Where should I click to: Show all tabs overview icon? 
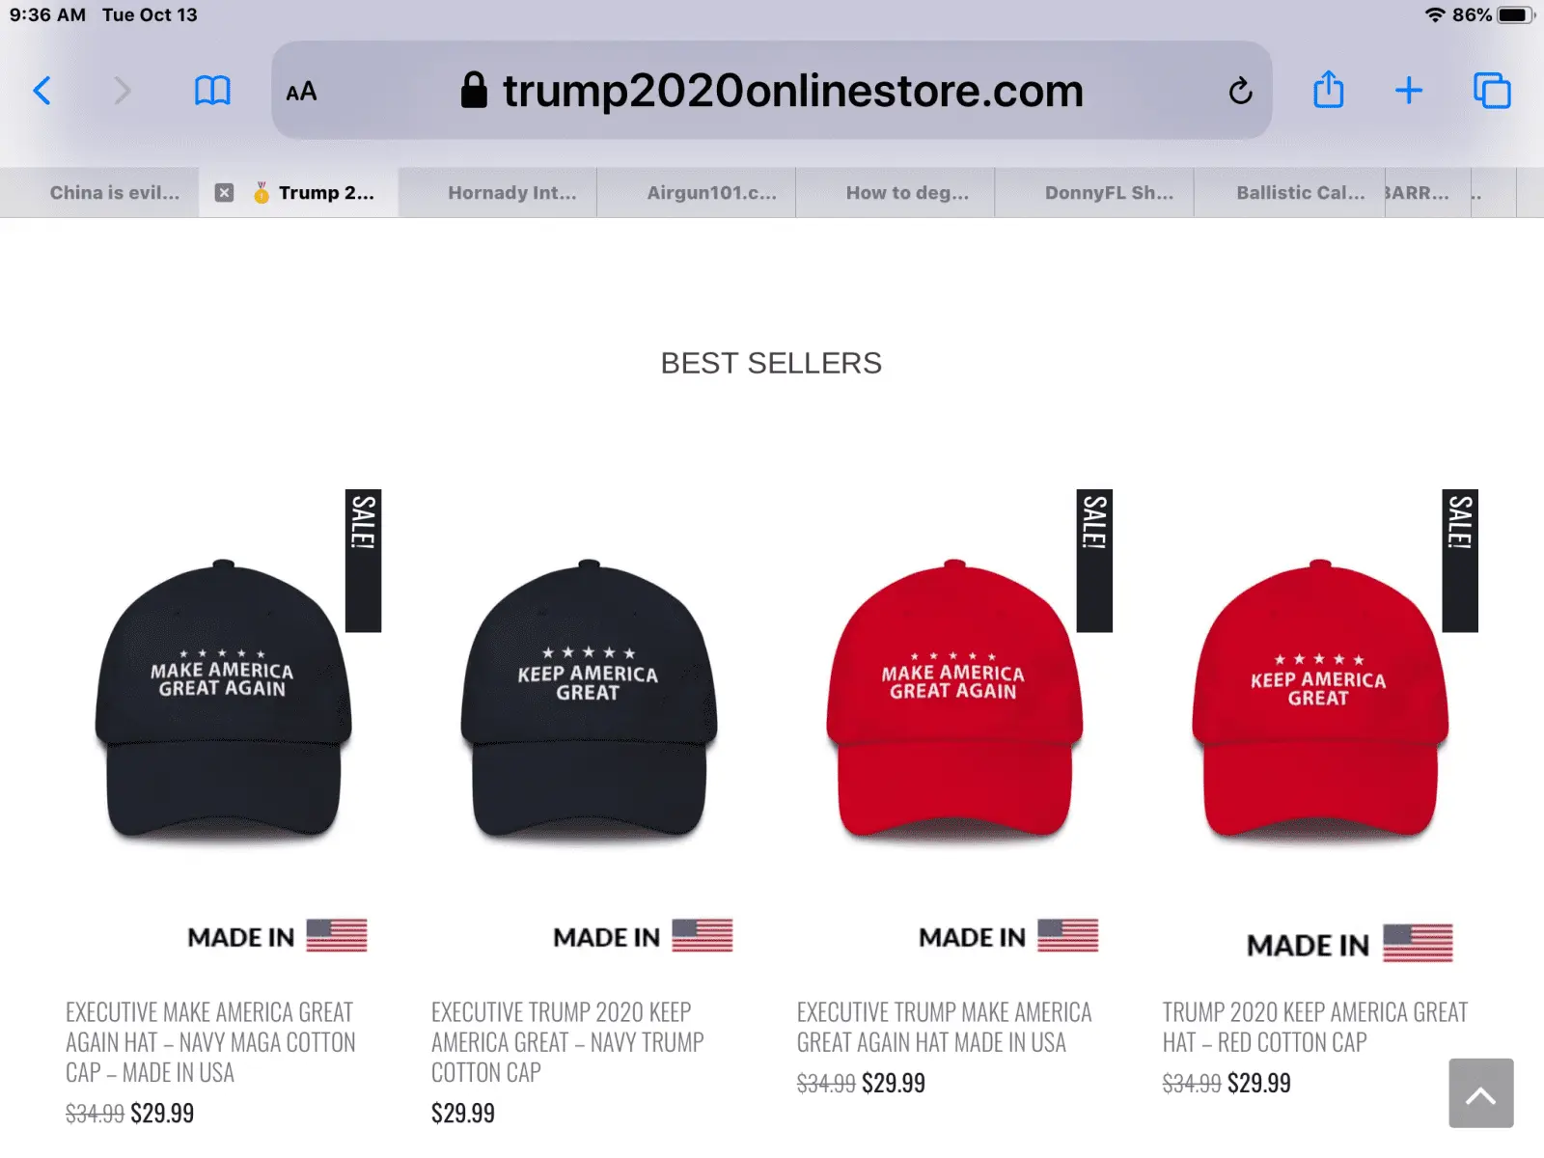click(1492, 91)
